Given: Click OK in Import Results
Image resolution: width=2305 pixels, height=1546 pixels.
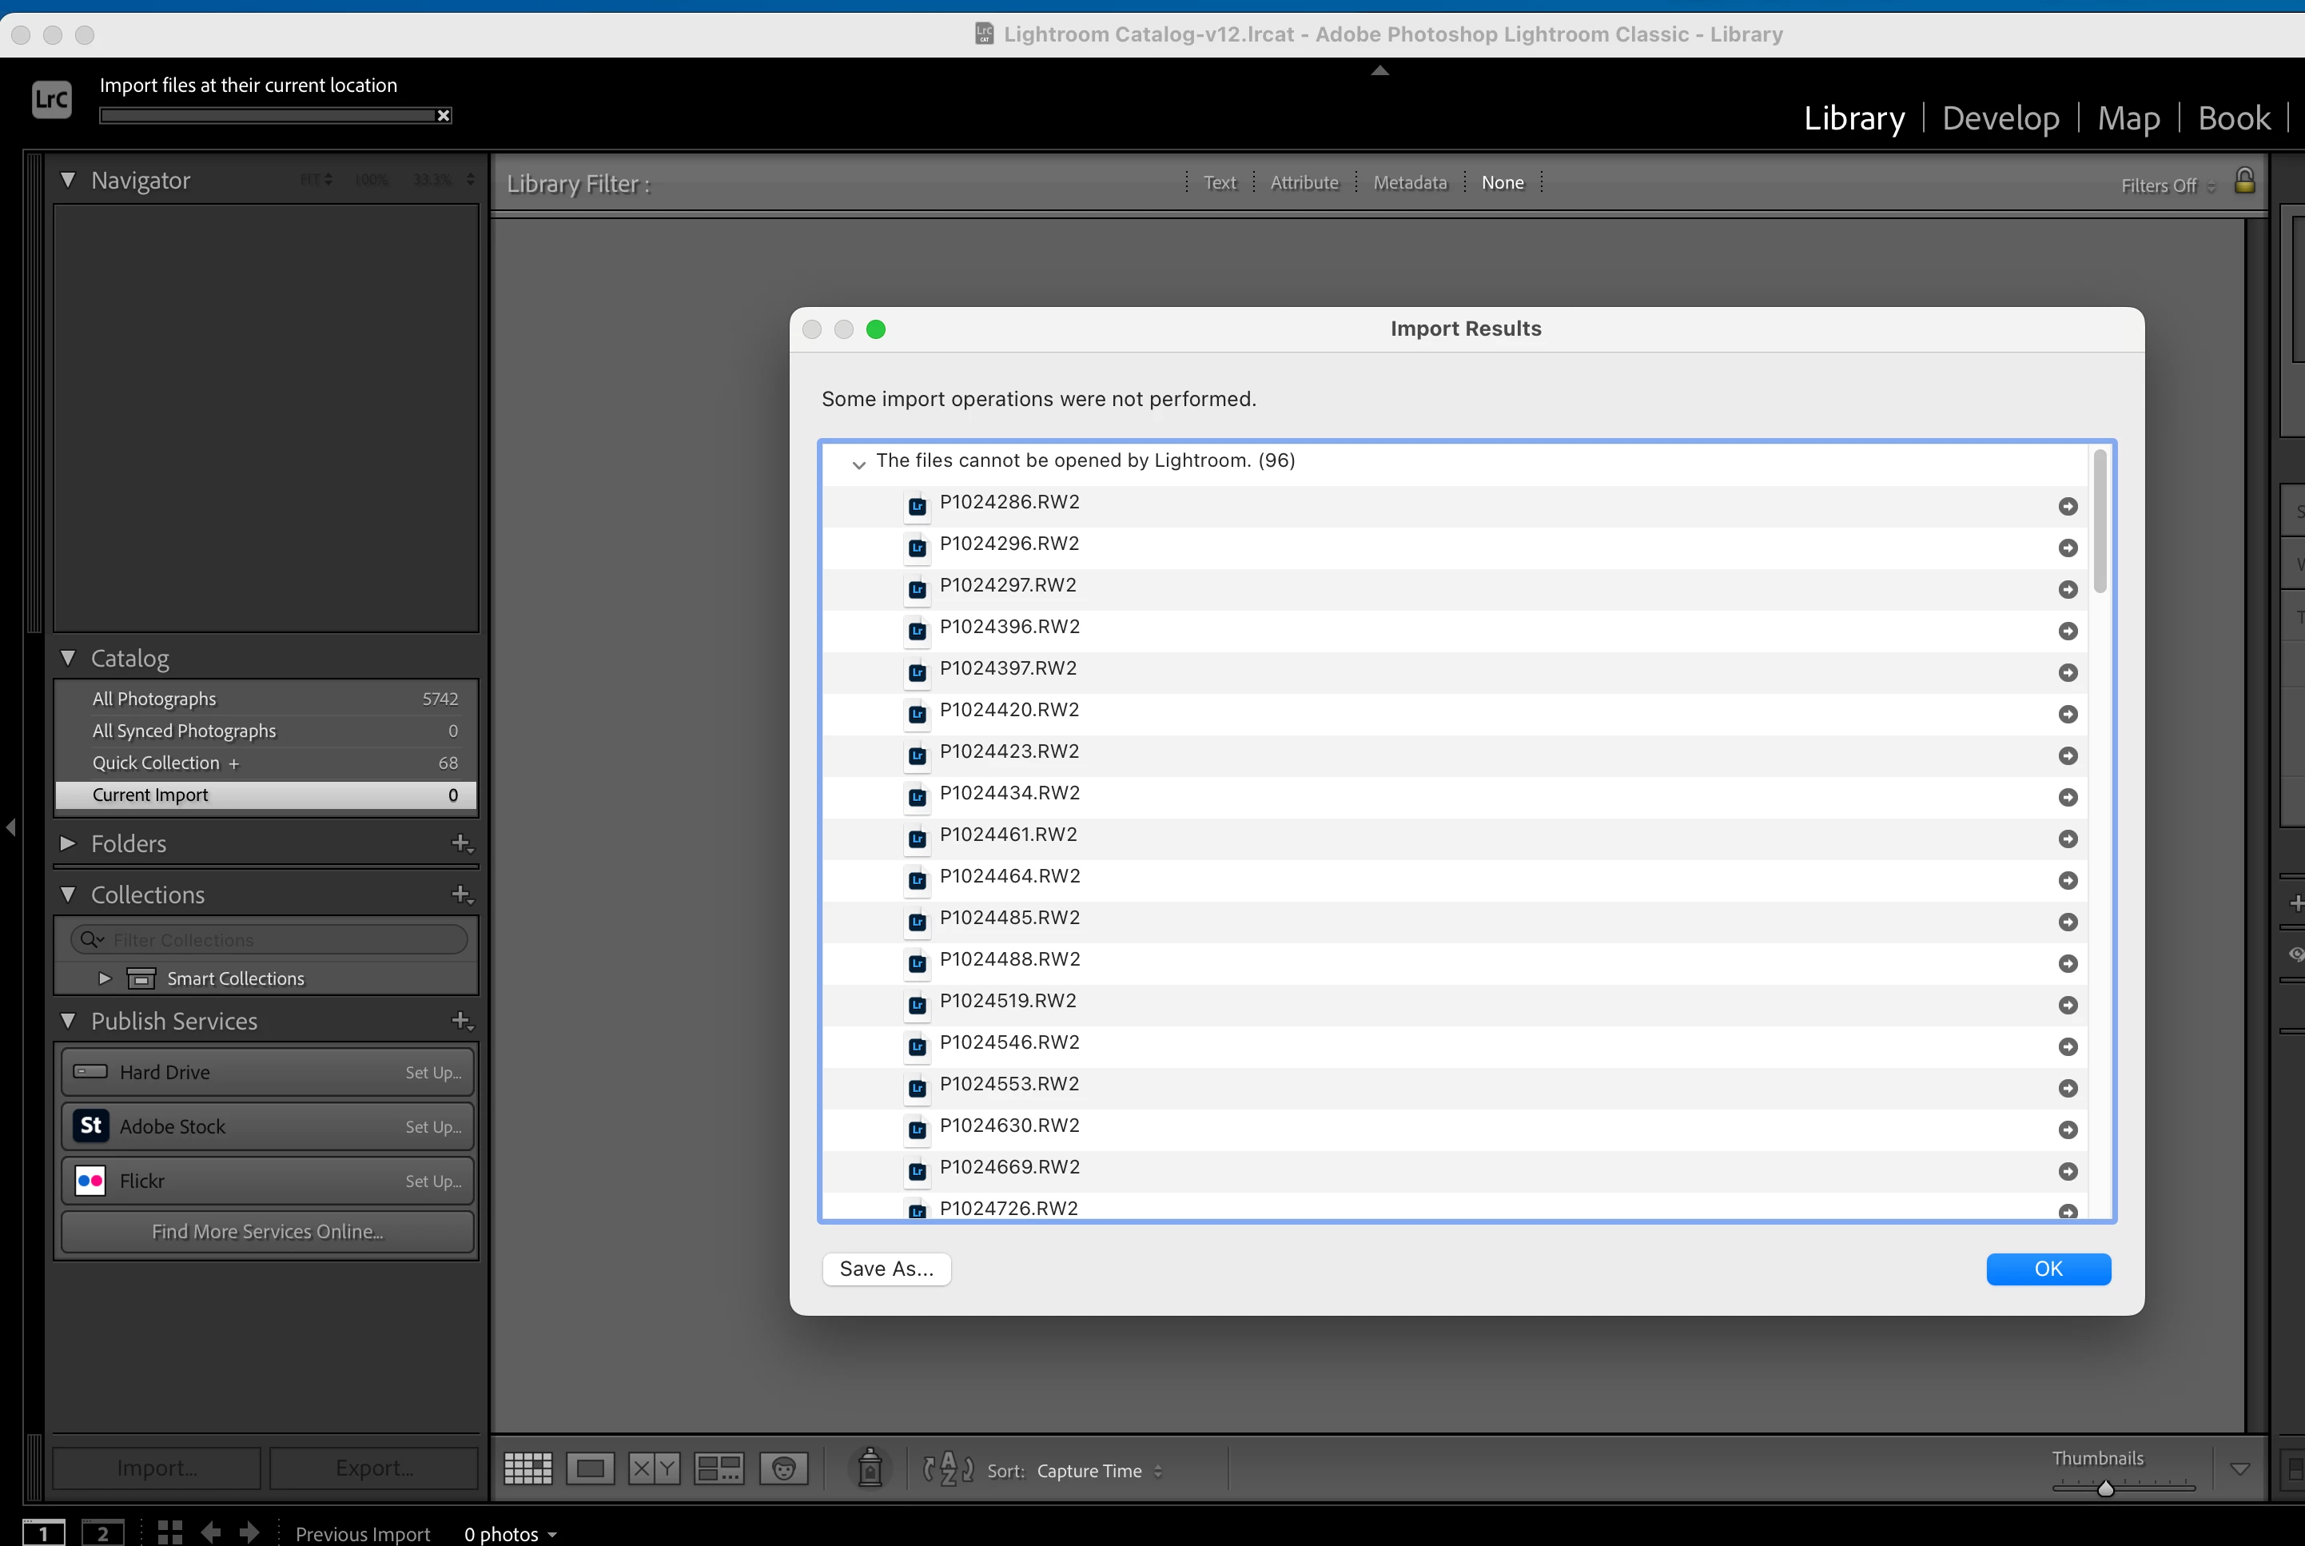Looking at the screenshot, I should 2048,1269.
